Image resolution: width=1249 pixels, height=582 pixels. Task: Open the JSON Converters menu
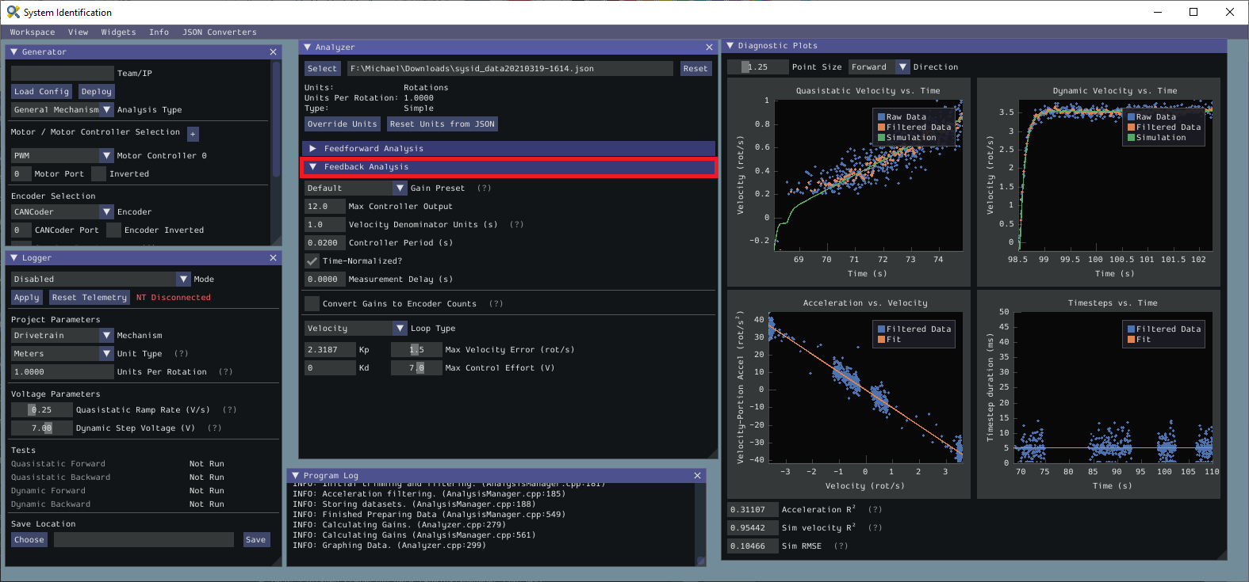point(220,32)
